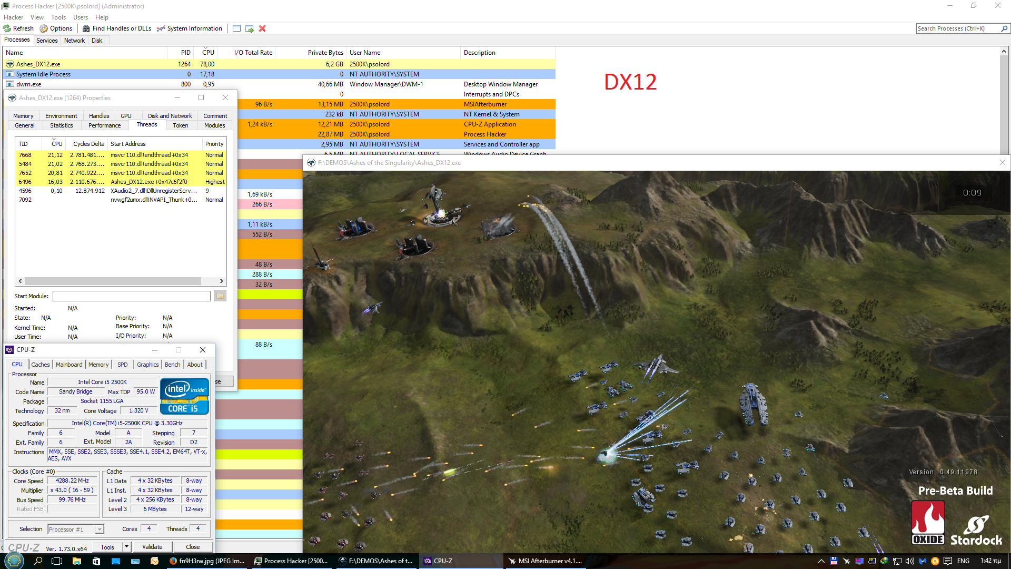Screen dimensions: 1011x569
Task: Open the Store icon on taskbar
Action: (96, 561)
